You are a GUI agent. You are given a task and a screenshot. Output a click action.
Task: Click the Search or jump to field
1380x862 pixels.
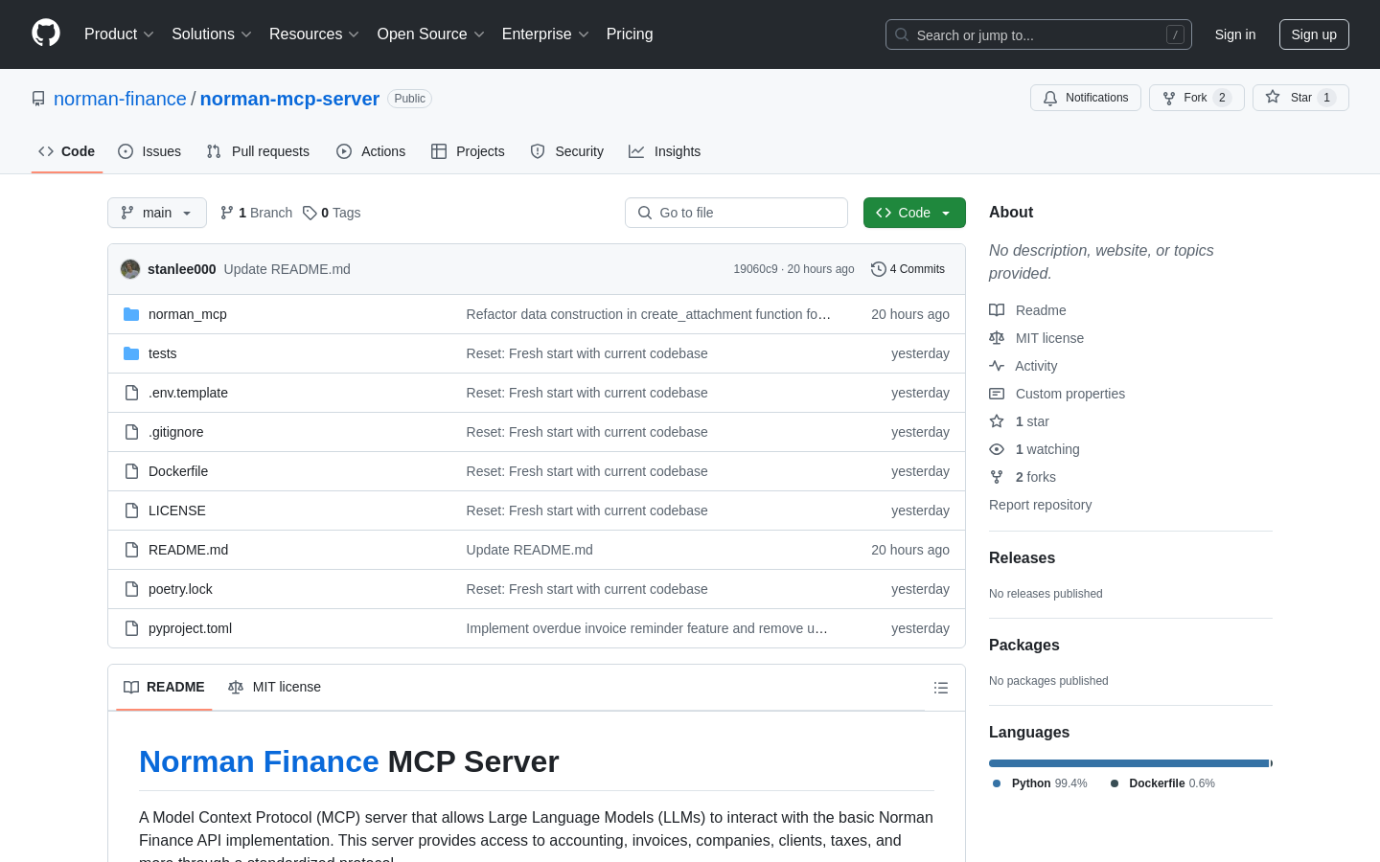(x=1039, y=34)
